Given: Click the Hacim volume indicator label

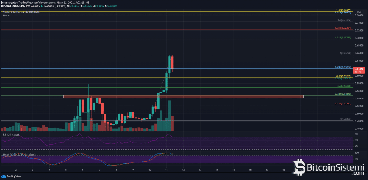Looking at the screenshot, I should 6,15.
